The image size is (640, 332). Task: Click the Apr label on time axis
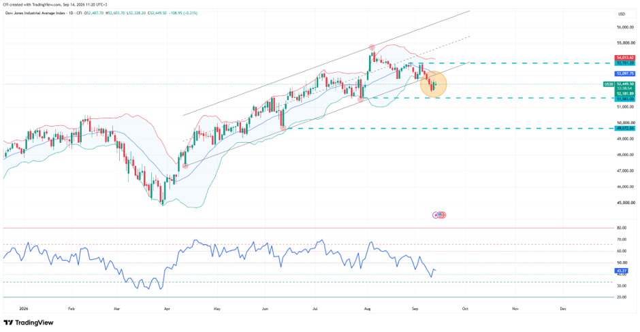[x=167, y=309]
